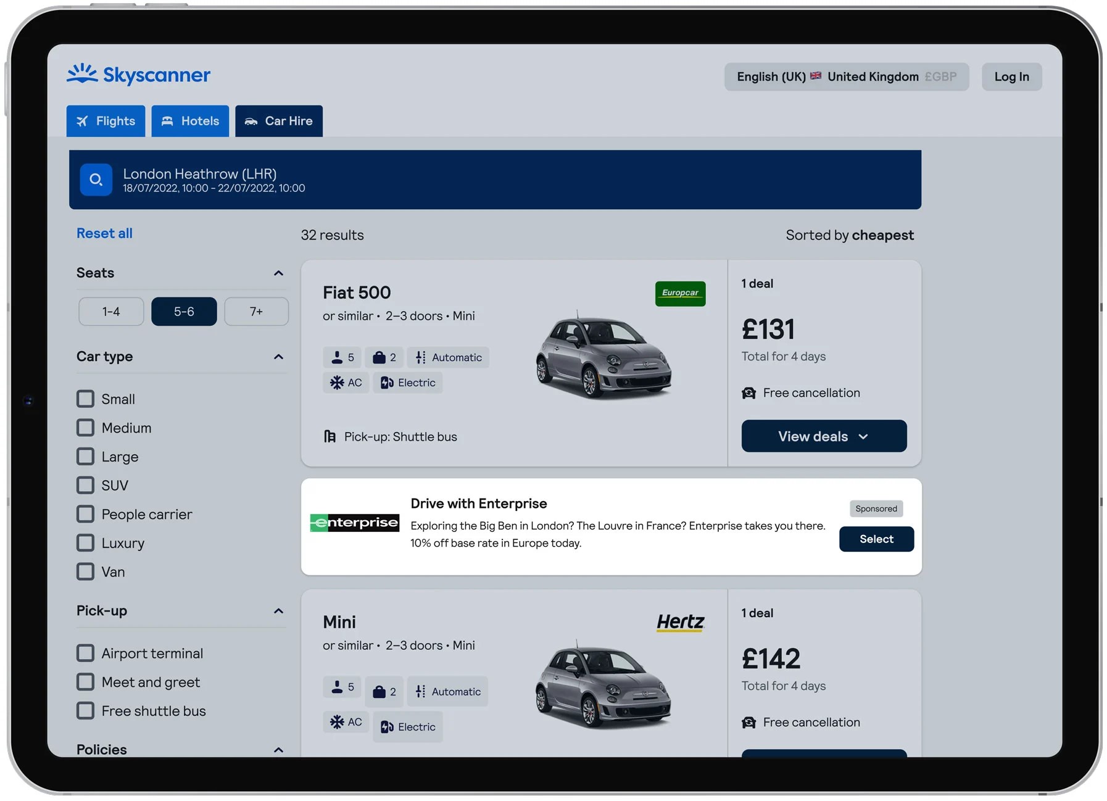The image size is (1107, 801).
Task: Click the Europcar logo on Fiat 500 card
Action: 680,293
